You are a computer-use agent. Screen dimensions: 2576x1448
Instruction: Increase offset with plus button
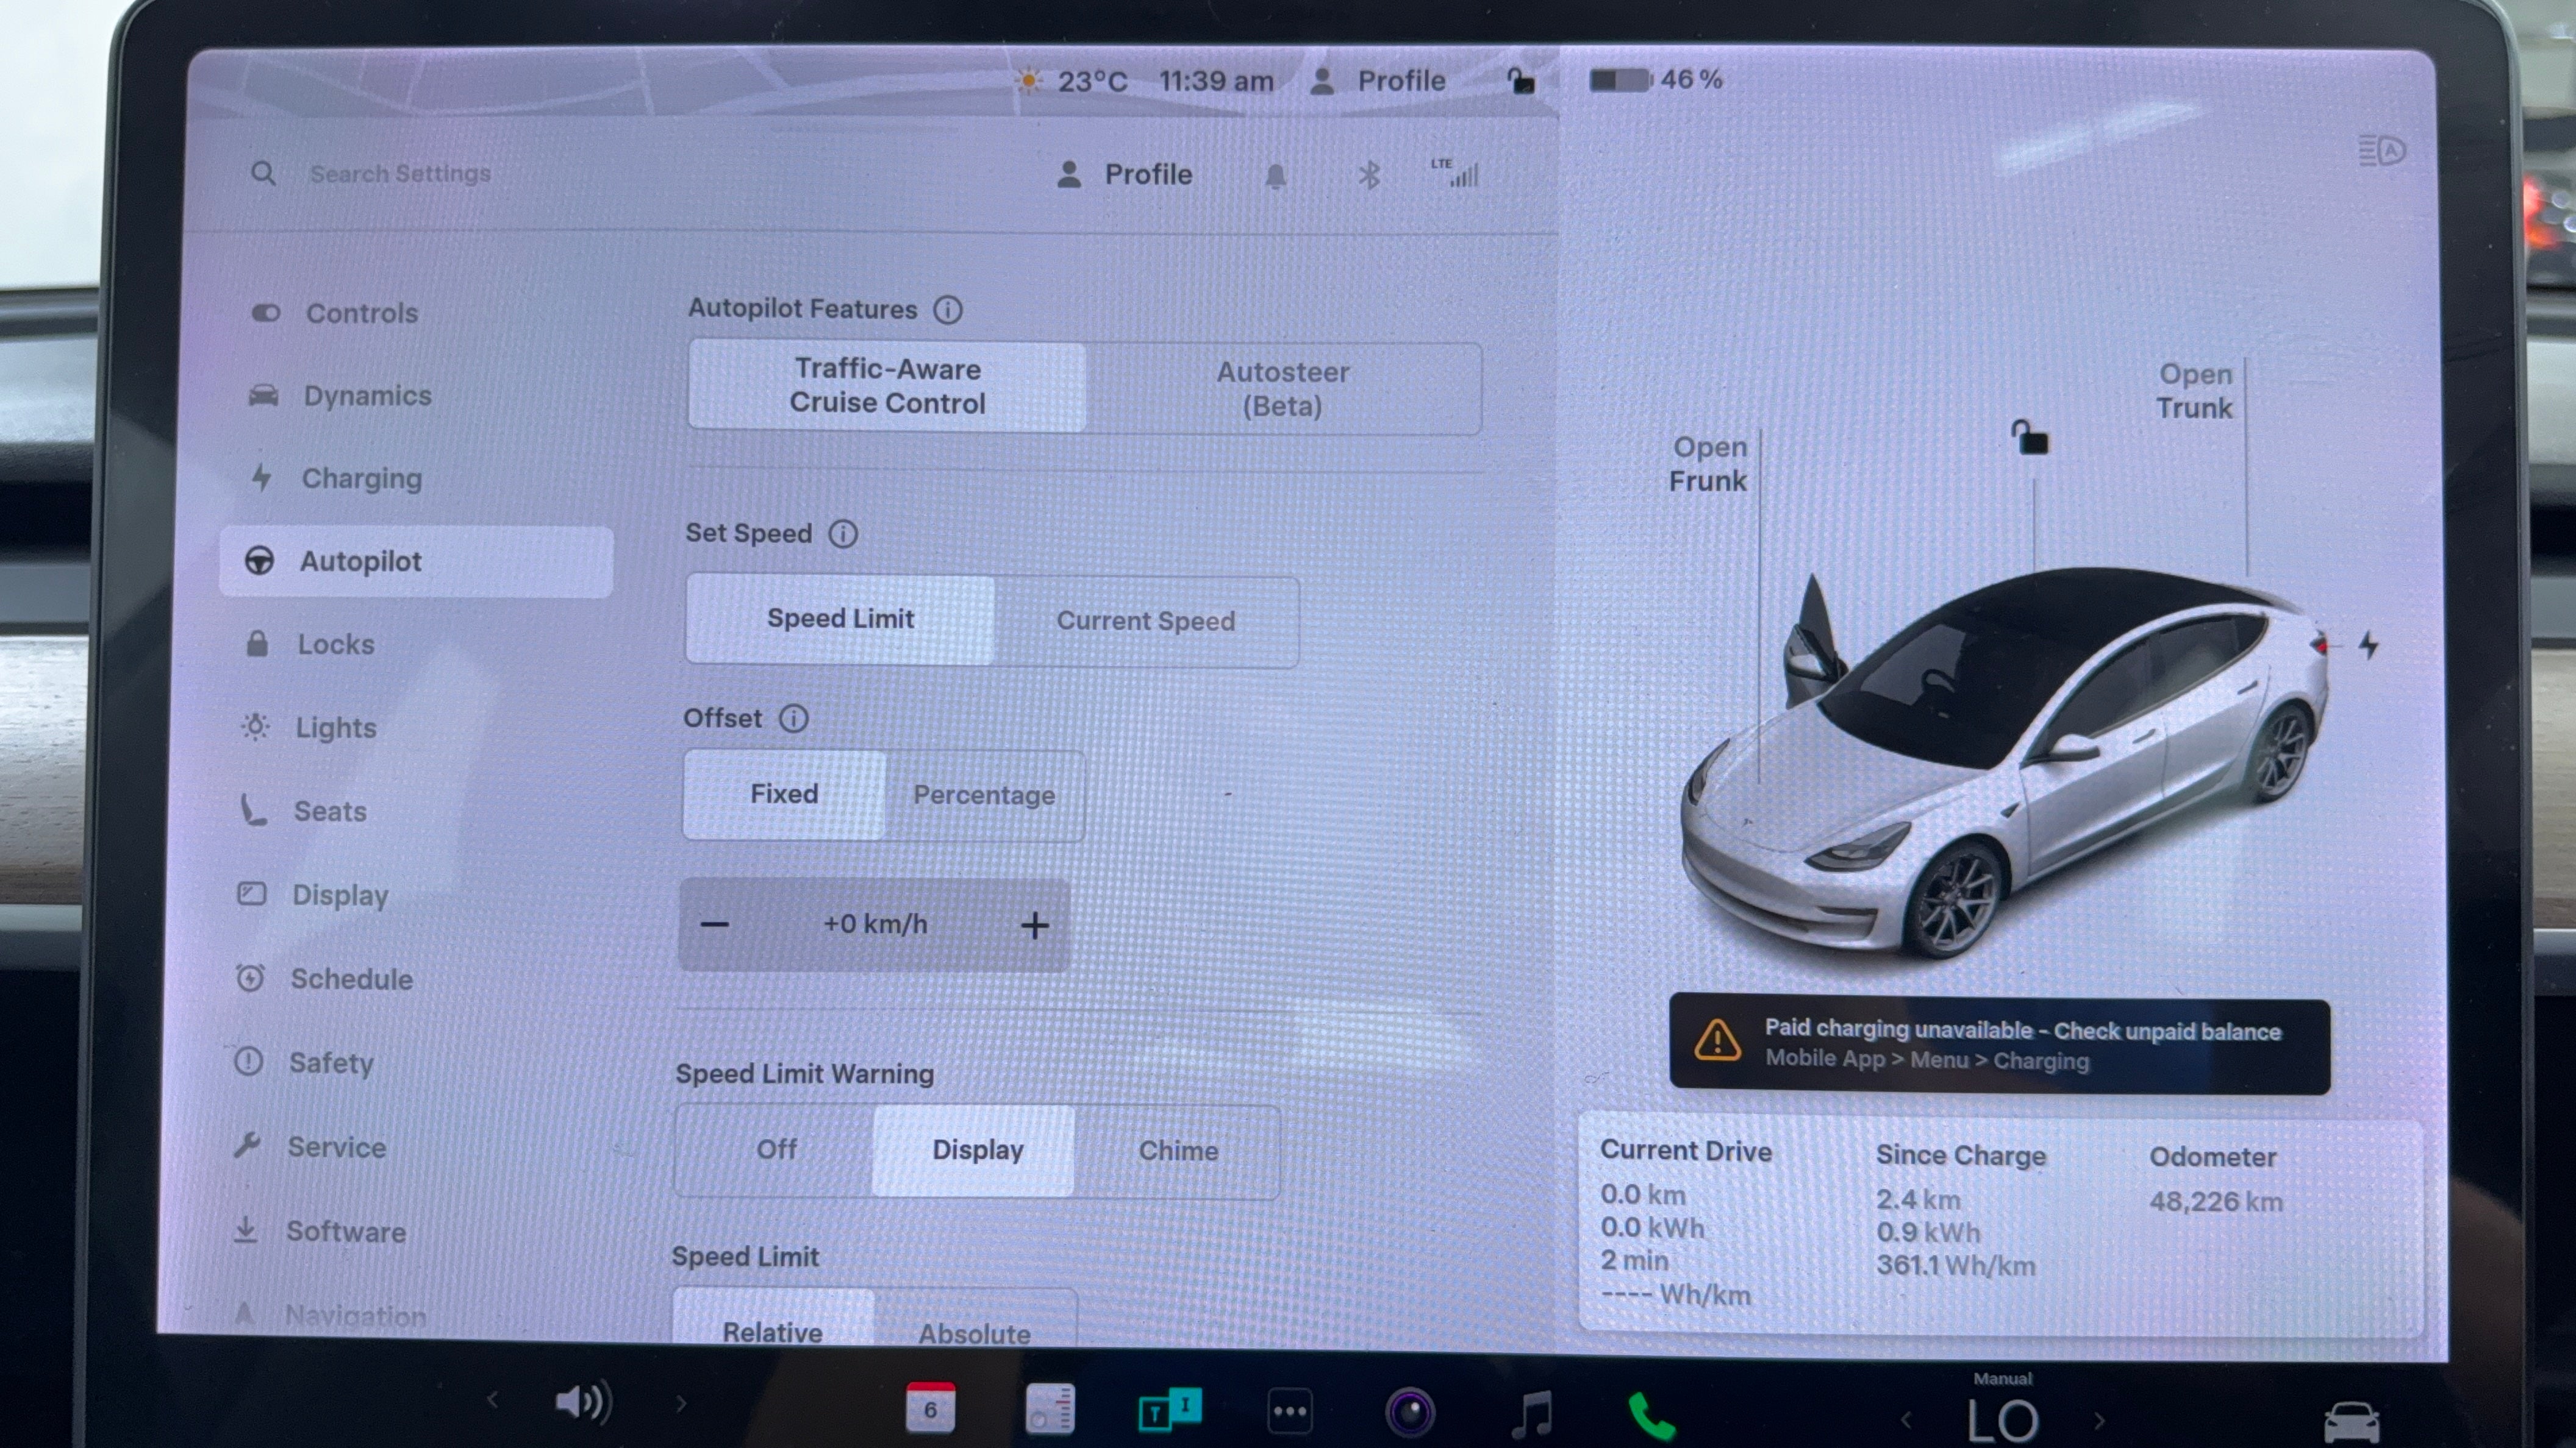pos(1035,925)
